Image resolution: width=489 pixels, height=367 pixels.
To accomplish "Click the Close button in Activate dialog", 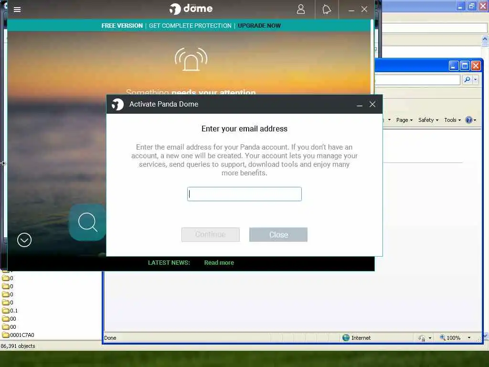I will coord(278,235).
